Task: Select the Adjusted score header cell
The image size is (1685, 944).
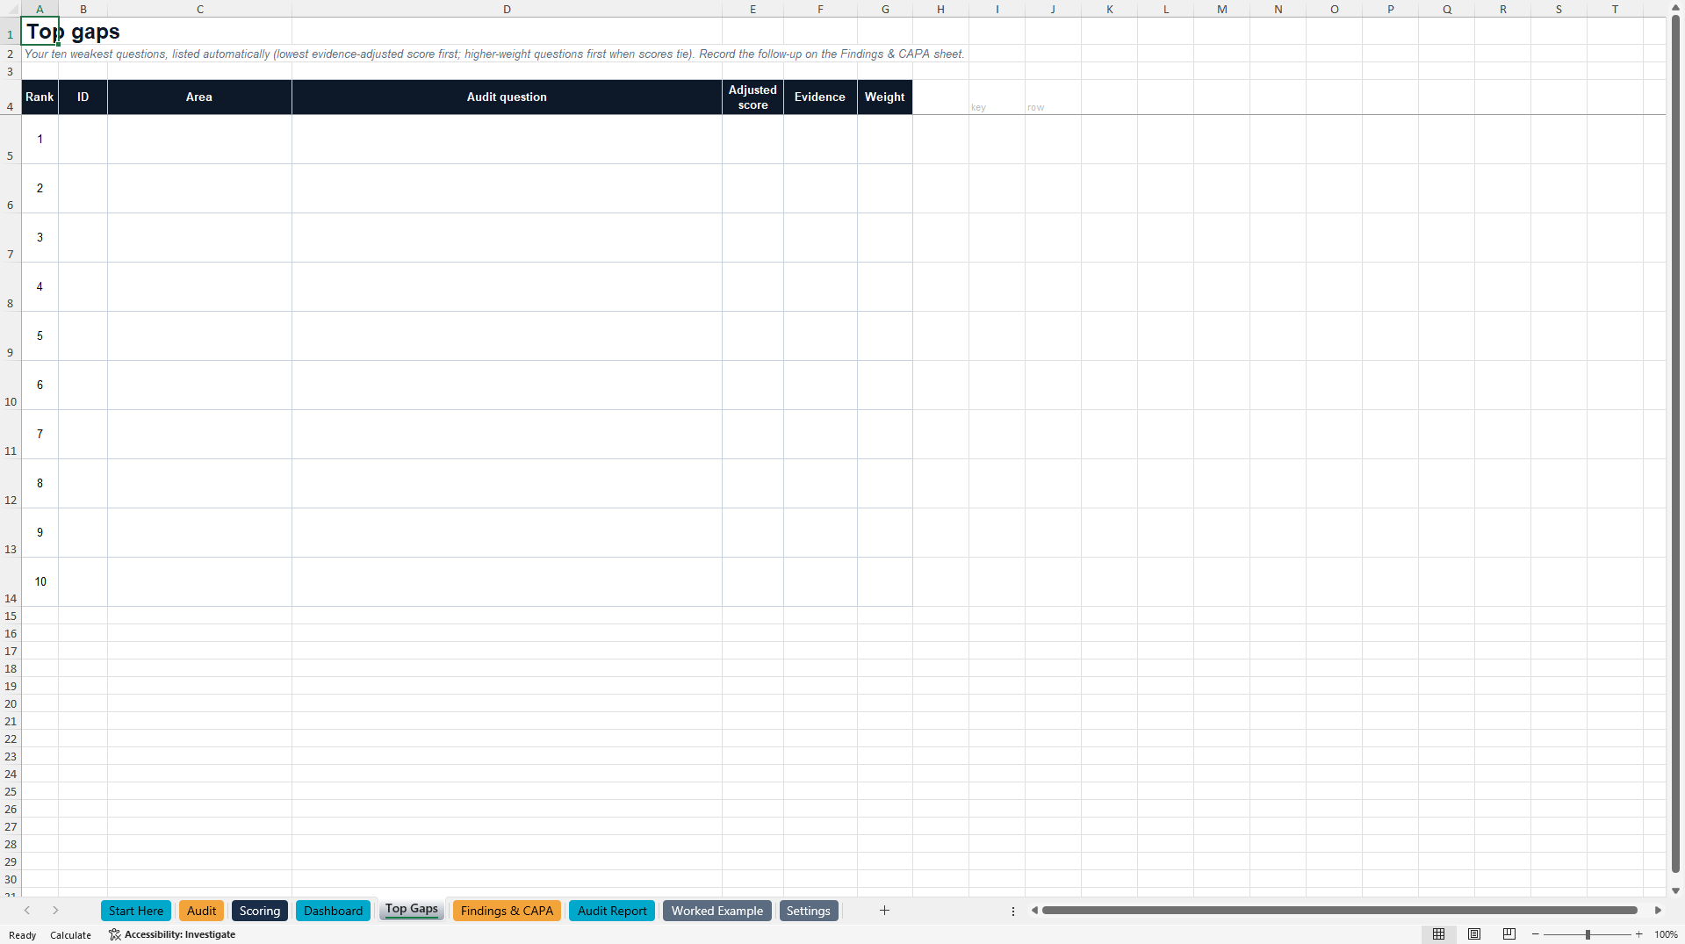Action: (x=752, y=97)
